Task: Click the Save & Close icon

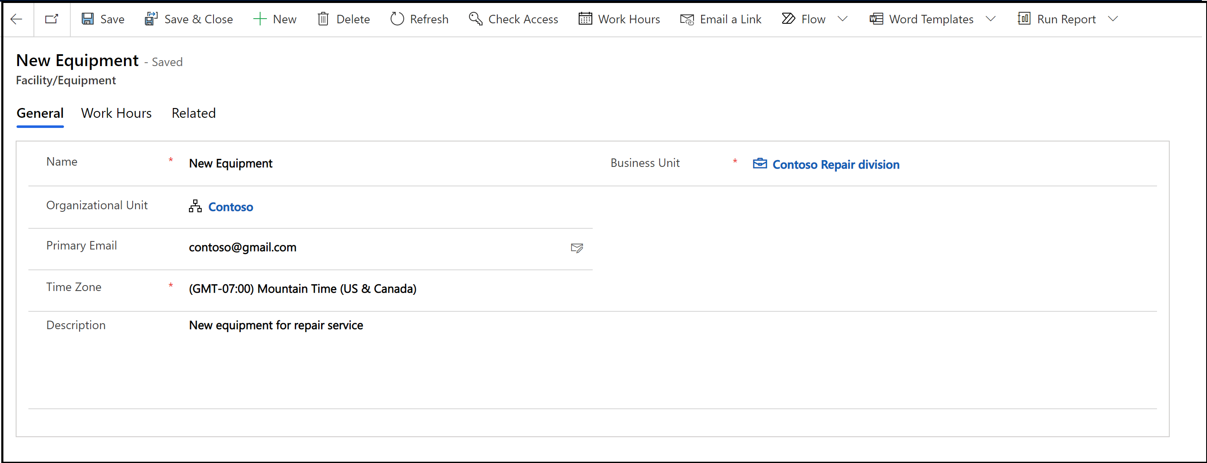Action: (152, 19)
